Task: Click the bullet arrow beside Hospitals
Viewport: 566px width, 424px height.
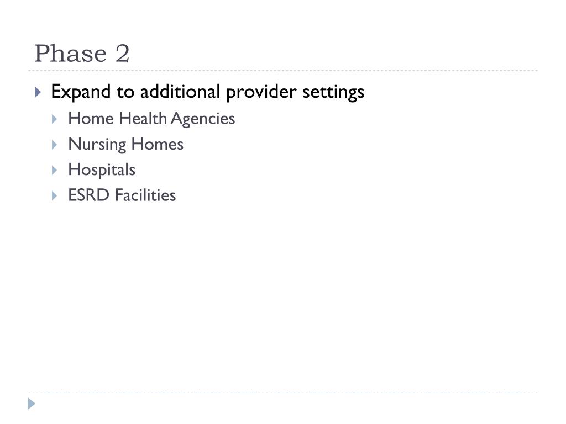Action: click(55, 170)
